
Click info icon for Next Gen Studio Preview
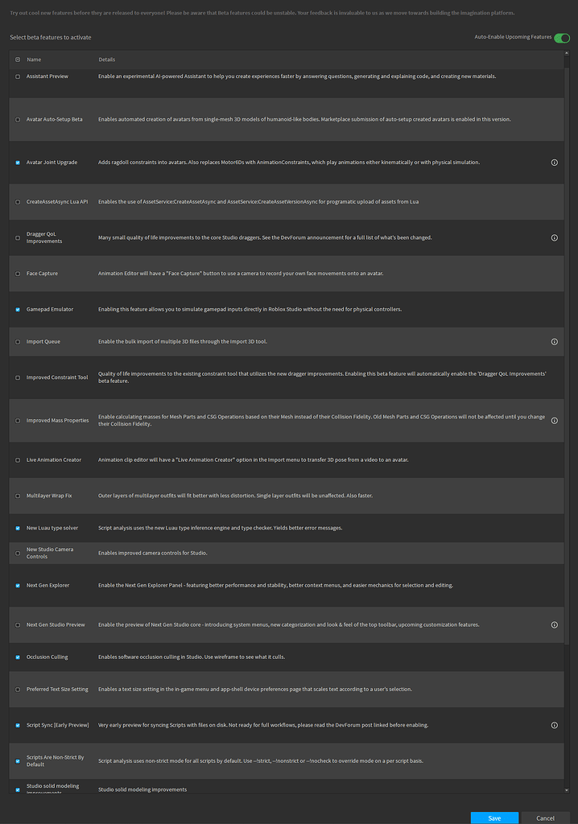(x=554, y=624)
